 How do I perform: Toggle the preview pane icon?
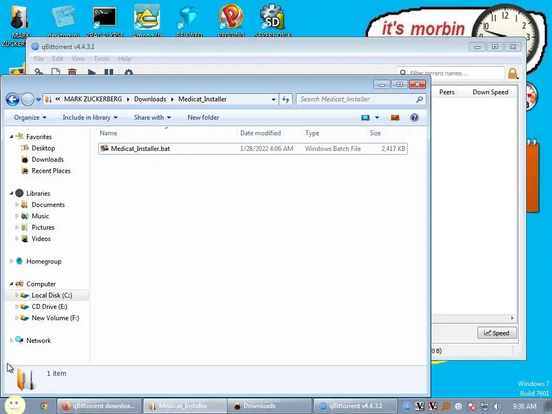point(395,118)
